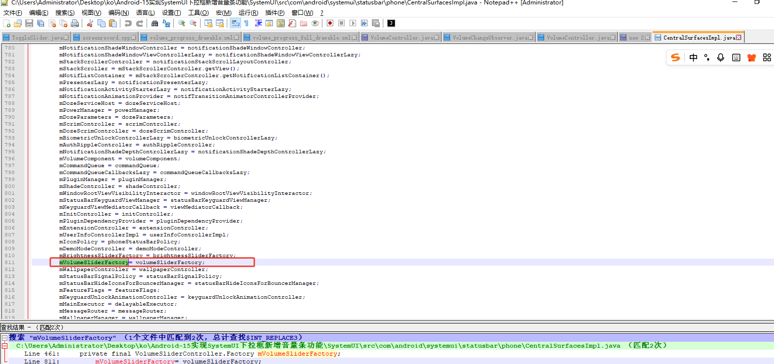Toggle synchronized horizontal scrolling

point(219,23)
